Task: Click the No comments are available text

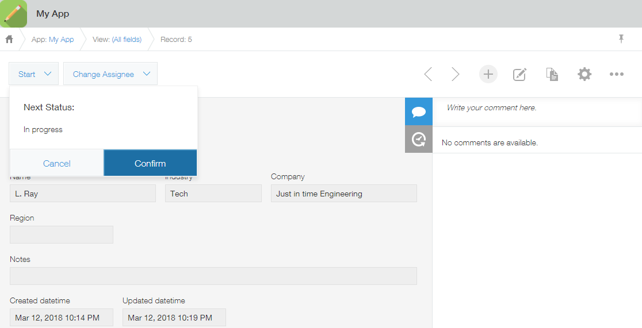Action: point(490,142)
